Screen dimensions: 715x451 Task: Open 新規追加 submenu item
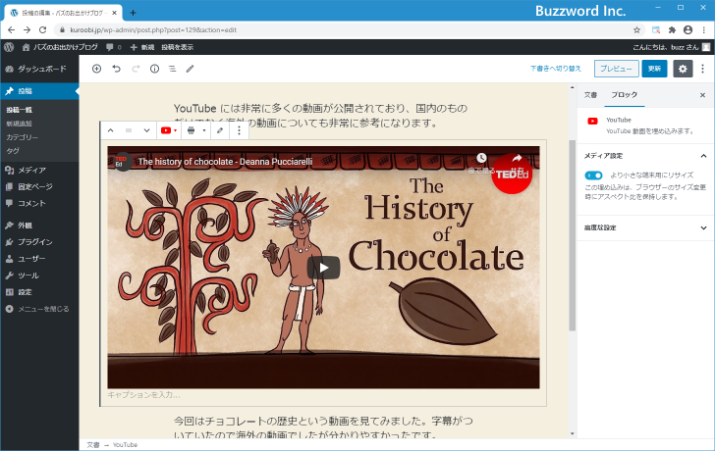pos(20,124)
